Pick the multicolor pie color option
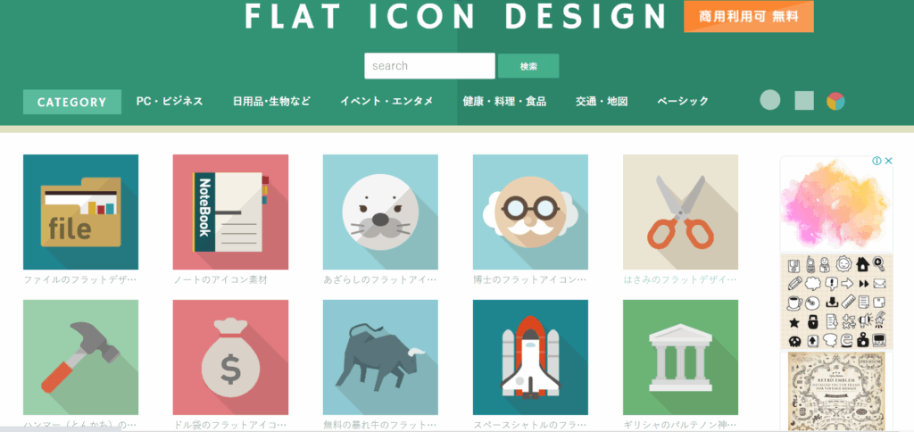The height and width of the screenshot is (432, 914). tap(835, 101)
